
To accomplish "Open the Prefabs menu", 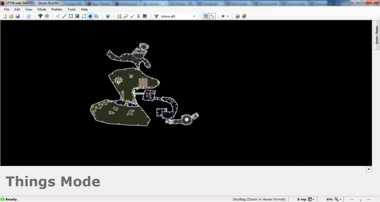I will [x=57, y=9].
